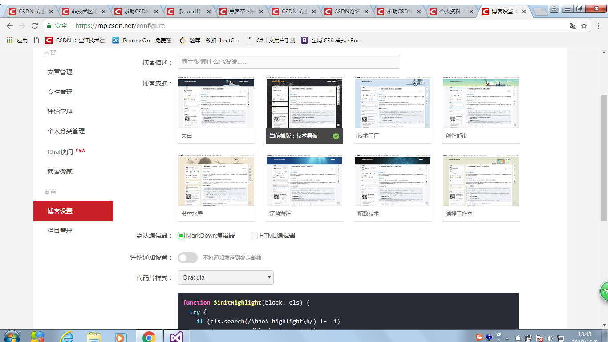The height and width of the screenshot is (342, 608).
Task: Choose the 技术黑板 current blog skin
Action: (304, 110)
